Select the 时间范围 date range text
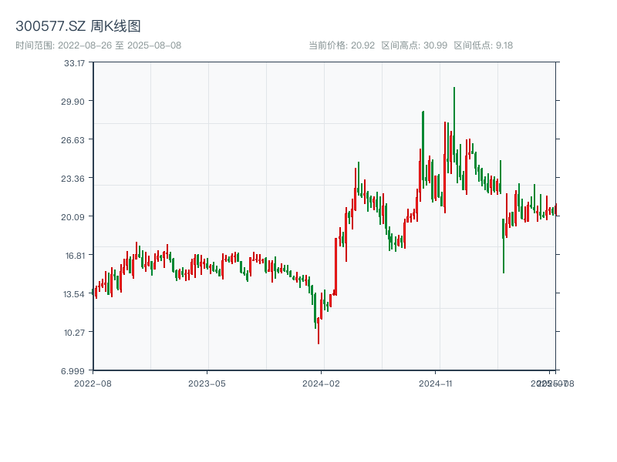 98,45
